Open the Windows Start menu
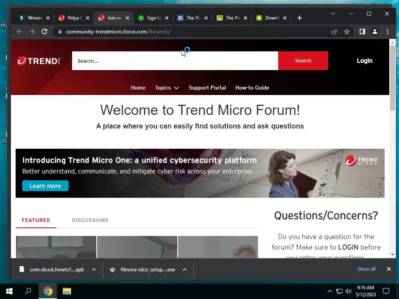The image size is (399, 299). pos(9,291)
